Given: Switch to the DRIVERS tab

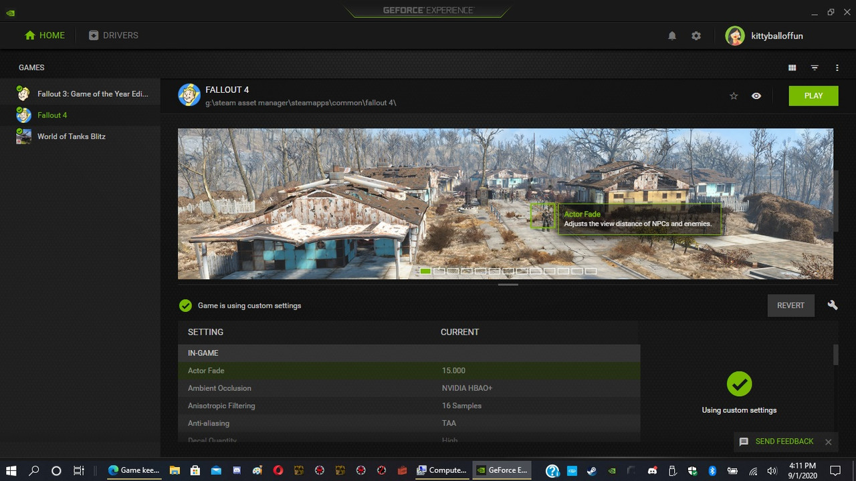Looking at the screenshot, I should [x=113, y=35].
